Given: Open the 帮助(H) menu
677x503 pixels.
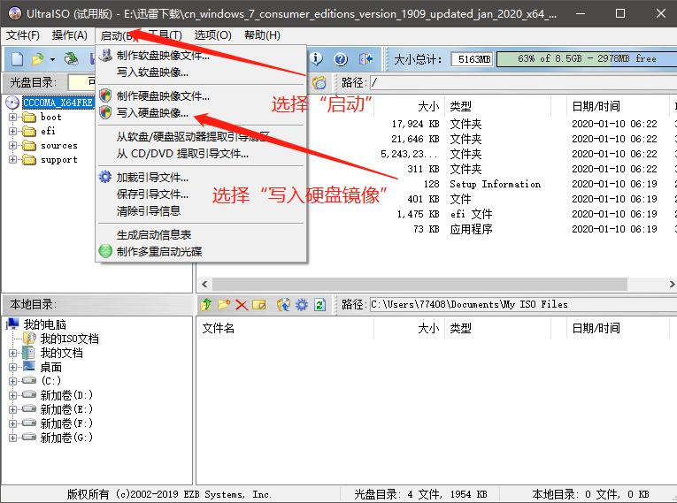Looking at the screenshot, I should click(262, 35).
